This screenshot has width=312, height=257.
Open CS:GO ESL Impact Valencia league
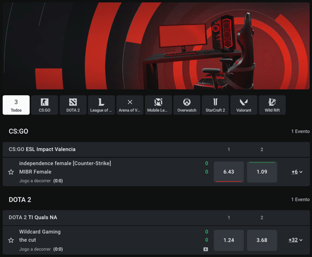tap(42, 149)
